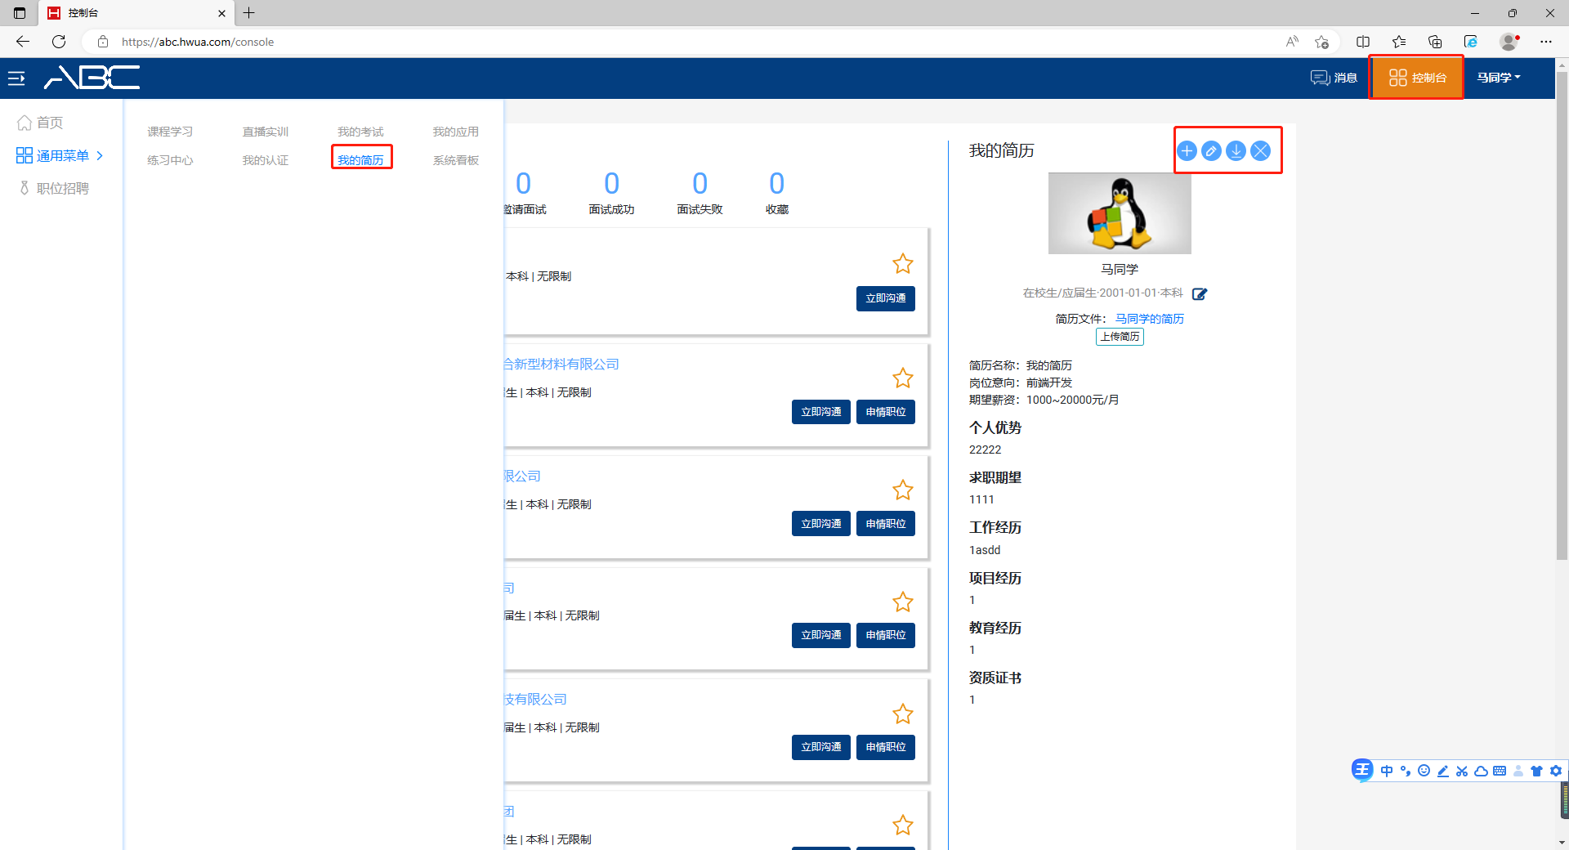Viewport: 1569px width, 850px height.
Task: Click the 面试失败 count
Action: coord(700,184)
